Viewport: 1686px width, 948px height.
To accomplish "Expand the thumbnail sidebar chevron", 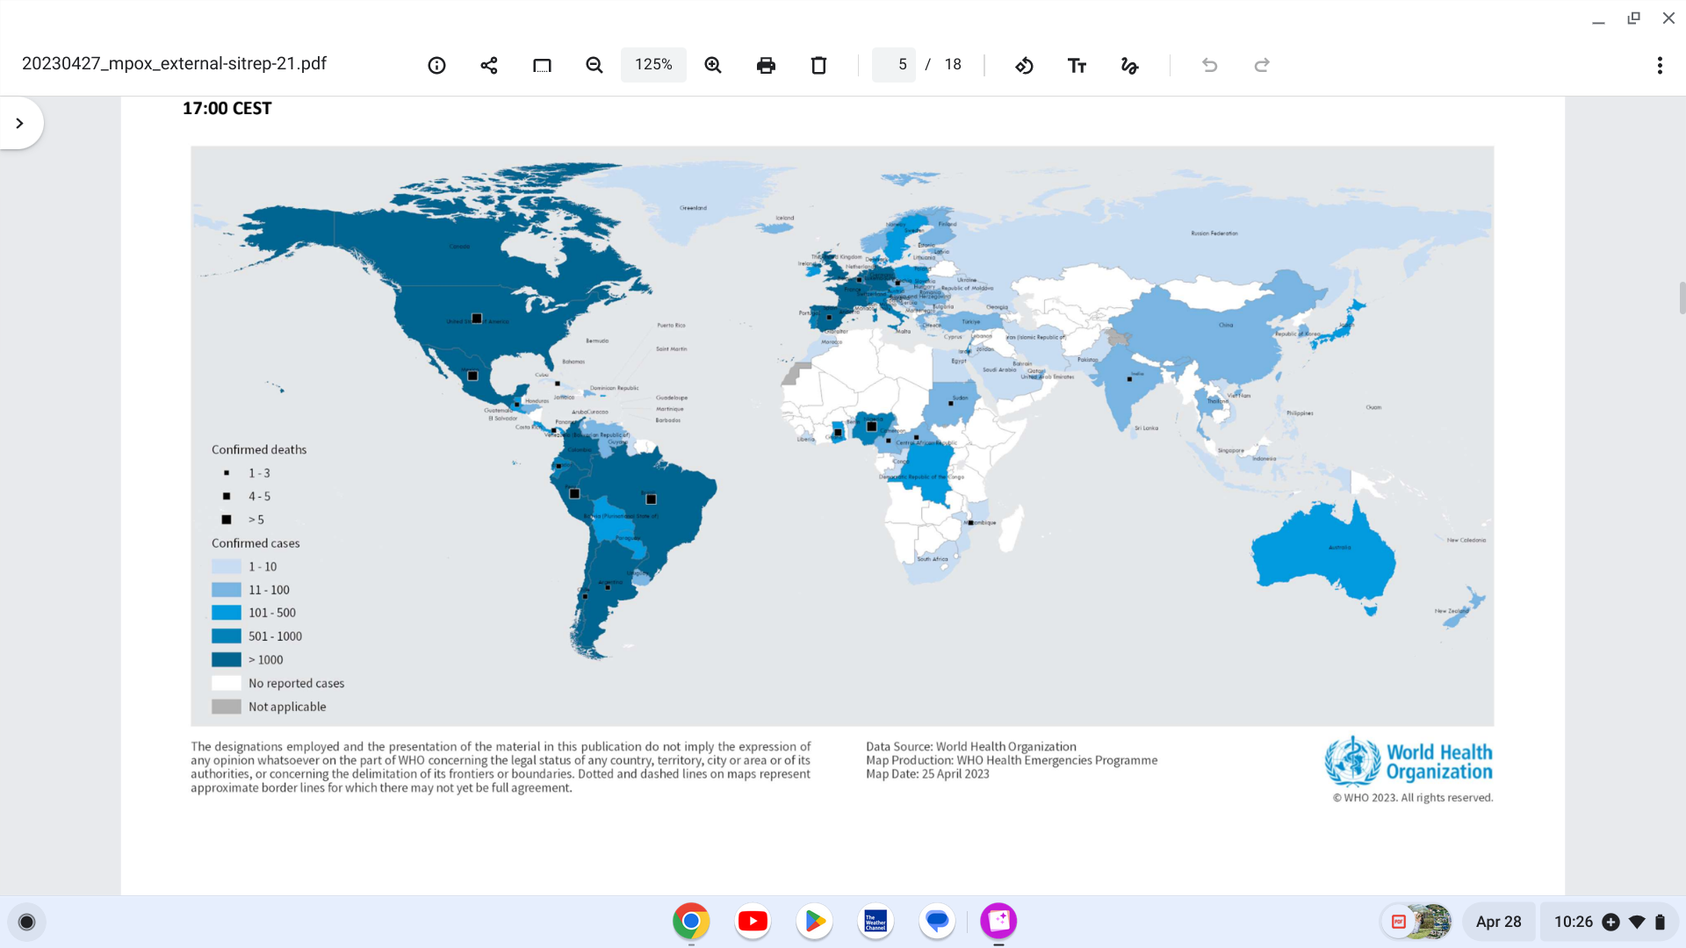I will click(19, 123).
